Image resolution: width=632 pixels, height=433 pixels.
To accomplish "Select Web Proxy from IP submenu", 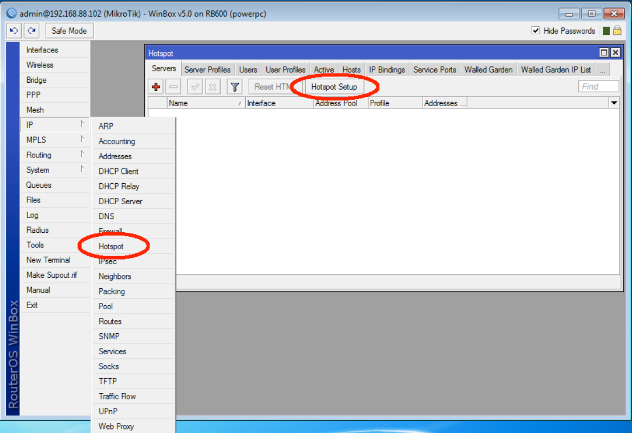I will (134, 426).
